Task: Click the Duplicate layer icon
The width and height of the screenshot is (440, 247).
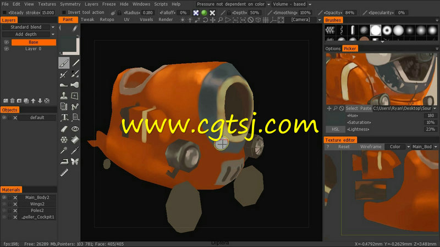Action: click(26, 101)
